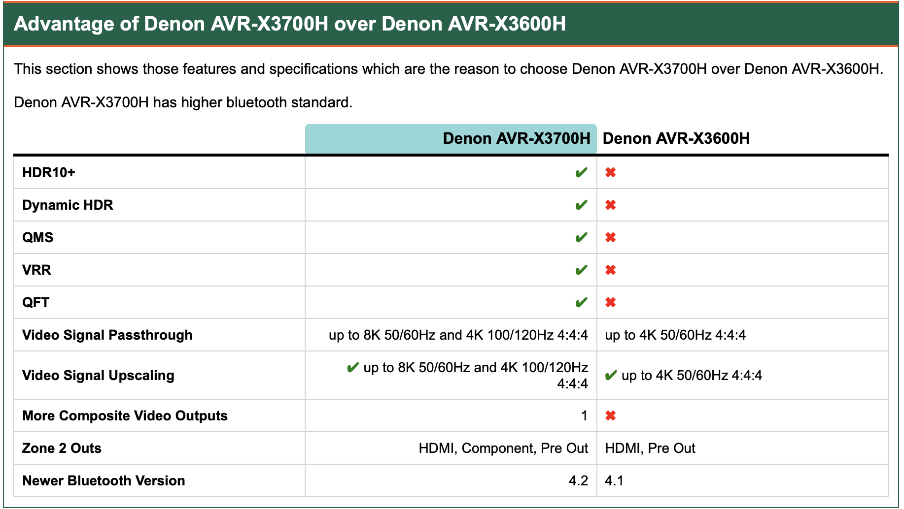Click the HDMI, Component, Pre Out cell
Screen dimensions: 904x509
coord(503,448)
